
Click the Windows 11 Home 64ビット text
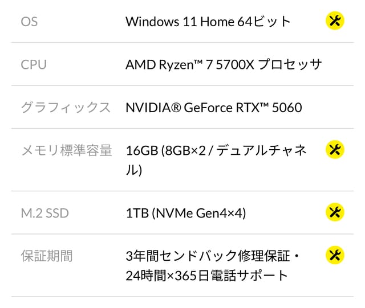click(208, 22)
